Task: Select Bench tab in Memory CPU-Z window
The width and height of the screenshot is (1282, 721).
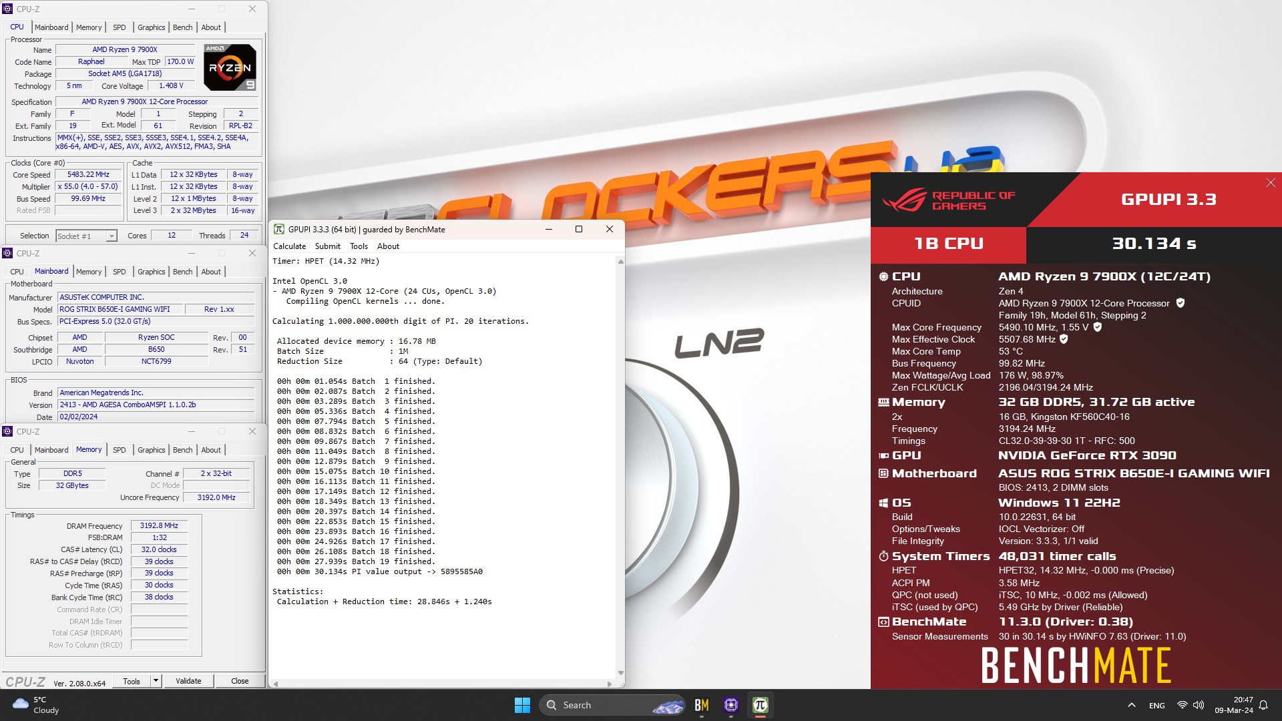Action: (182, 450)
